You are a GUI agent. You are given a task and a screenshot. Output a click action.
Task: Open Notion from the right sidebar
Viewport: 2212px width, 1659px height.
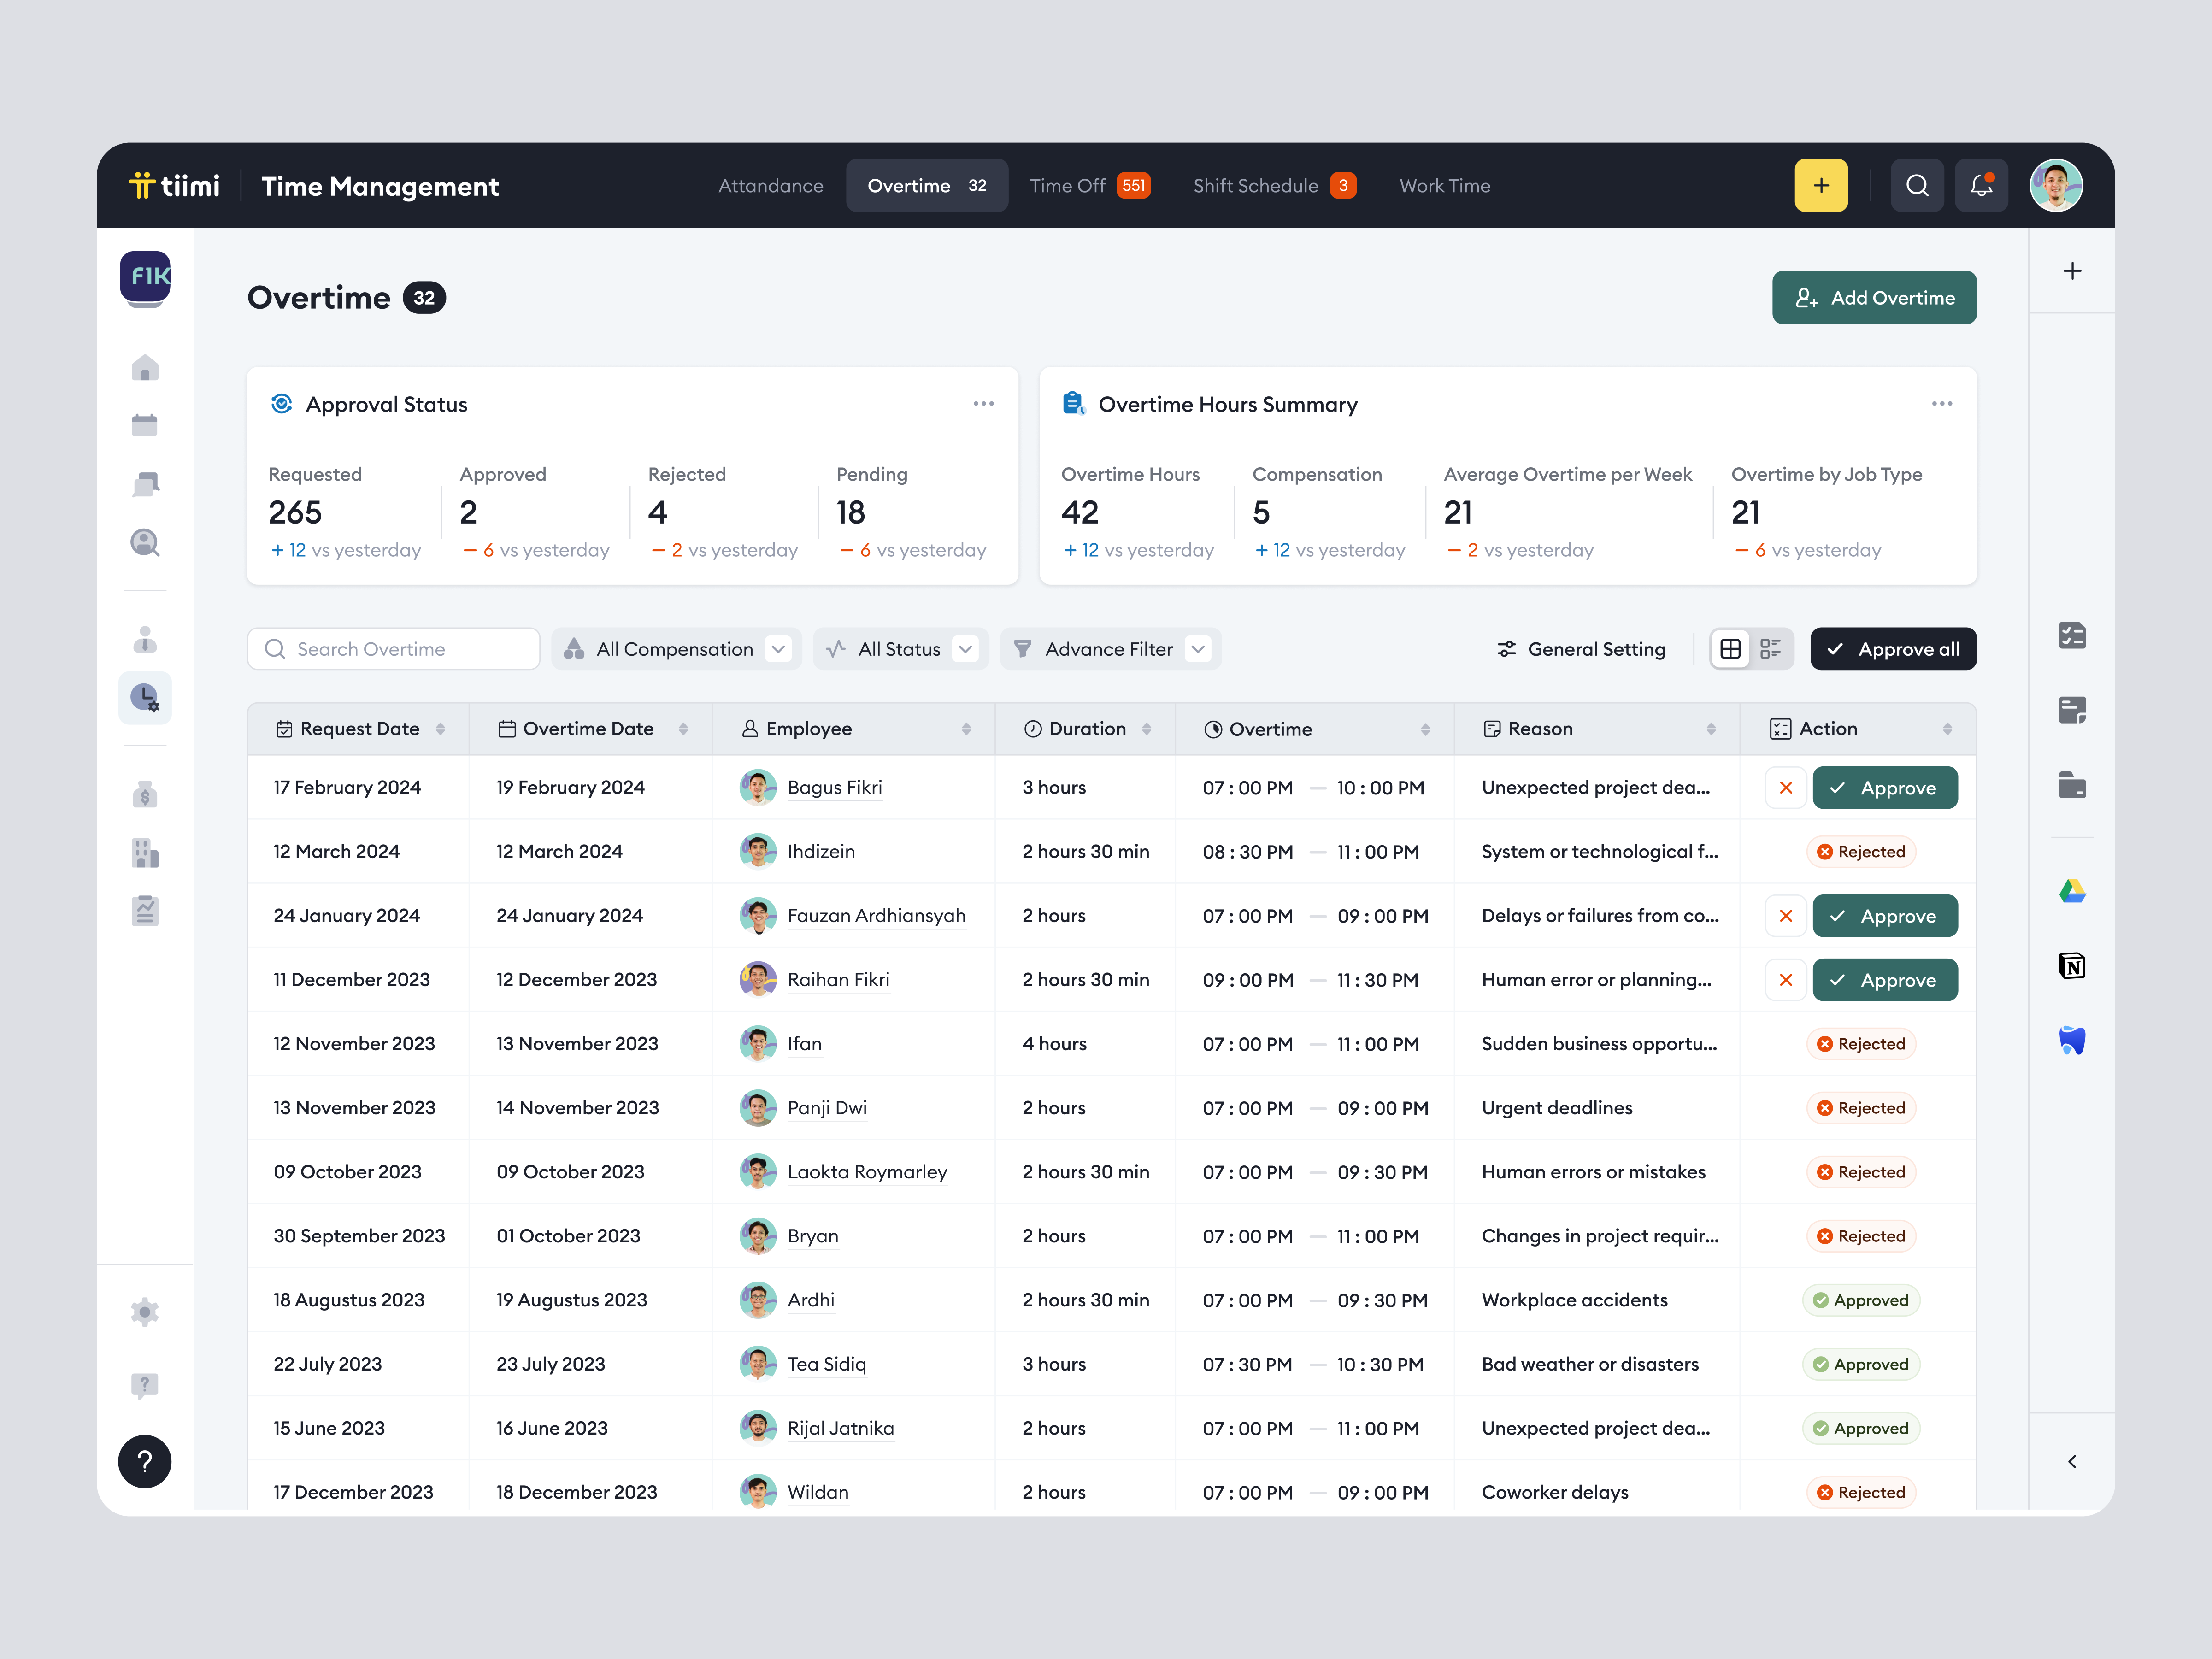2072,965
